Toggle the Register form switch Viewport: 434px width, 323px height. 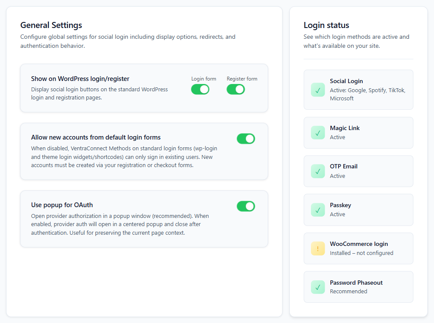(x=236, y=90)
